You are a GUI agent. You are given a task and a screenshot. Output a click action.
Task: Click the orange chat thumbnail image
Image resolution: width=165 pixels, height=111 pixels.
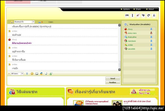[78, 103]
